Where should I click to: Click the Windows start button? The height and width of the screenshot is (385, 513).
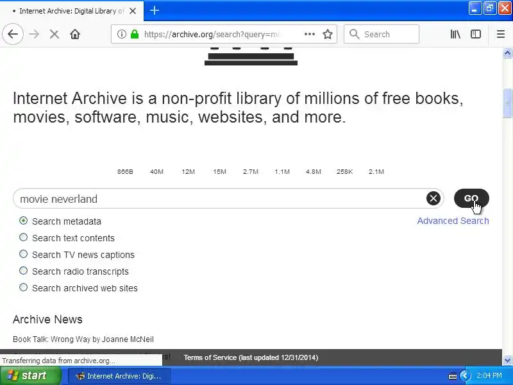coord(30,375)
